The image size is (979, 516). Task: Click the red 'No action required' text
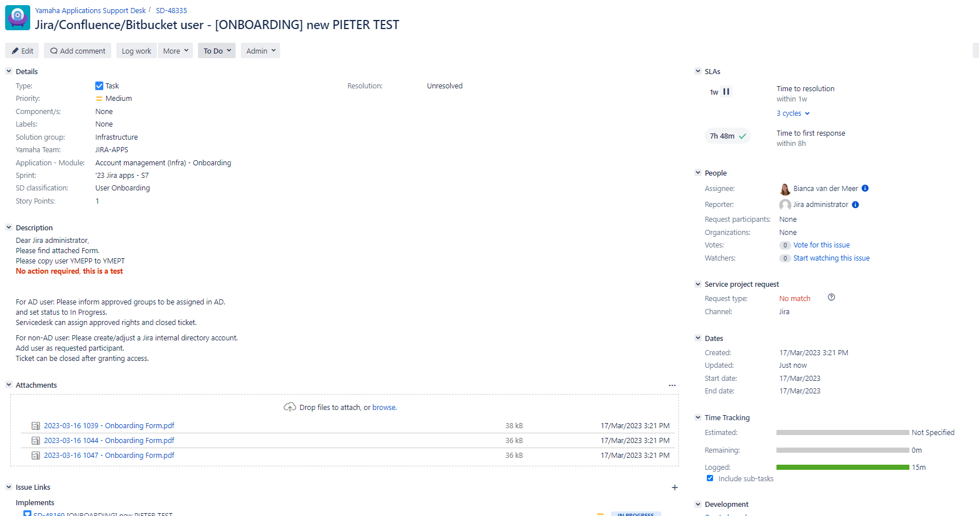[x=47, y=271]
